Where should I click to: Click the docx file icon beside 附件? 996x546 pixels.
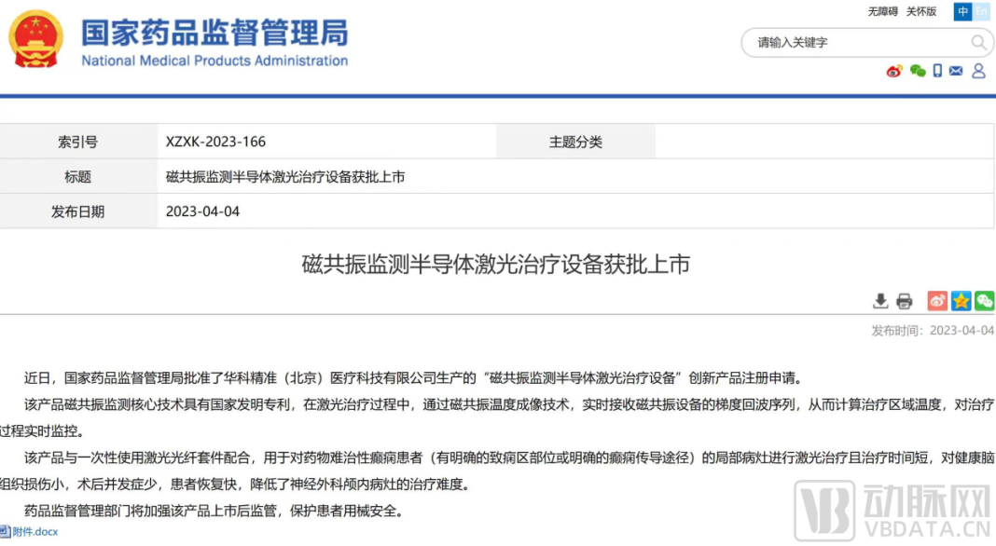point(5,531)
